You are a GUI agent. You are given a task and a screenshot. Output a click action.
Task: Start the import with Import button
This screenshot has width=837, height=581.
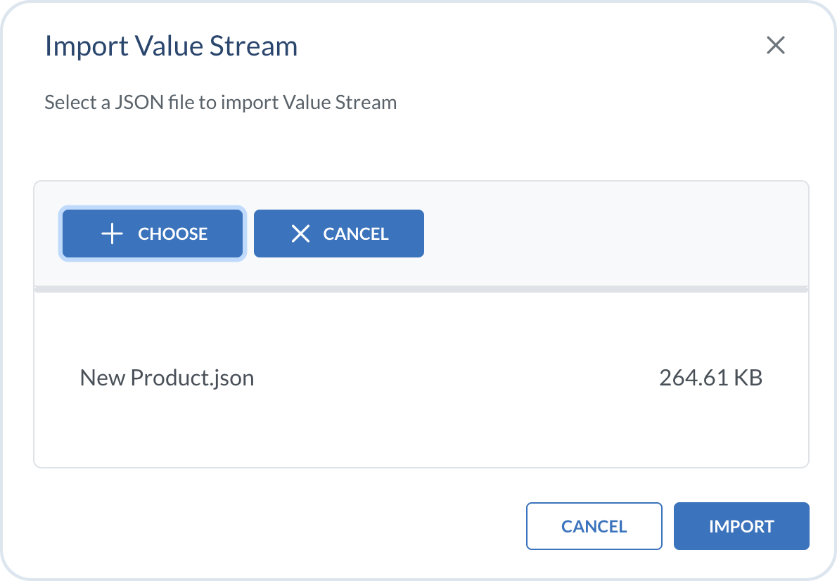(741, 526)
